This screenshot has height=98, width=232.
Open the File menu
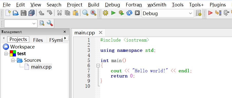click(x=7, y=5)
